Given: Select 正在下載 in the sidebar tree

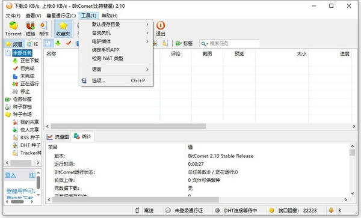Looking at the screenshot, I should click(x=29, y=61).
